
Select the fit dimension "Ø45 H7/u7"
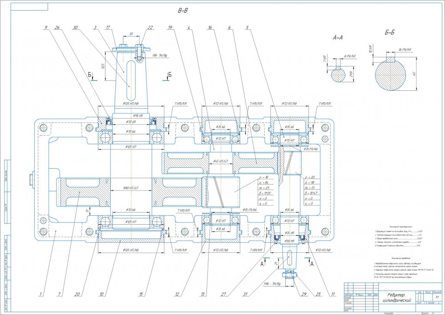pyautogui.click(x=221, y=161)
